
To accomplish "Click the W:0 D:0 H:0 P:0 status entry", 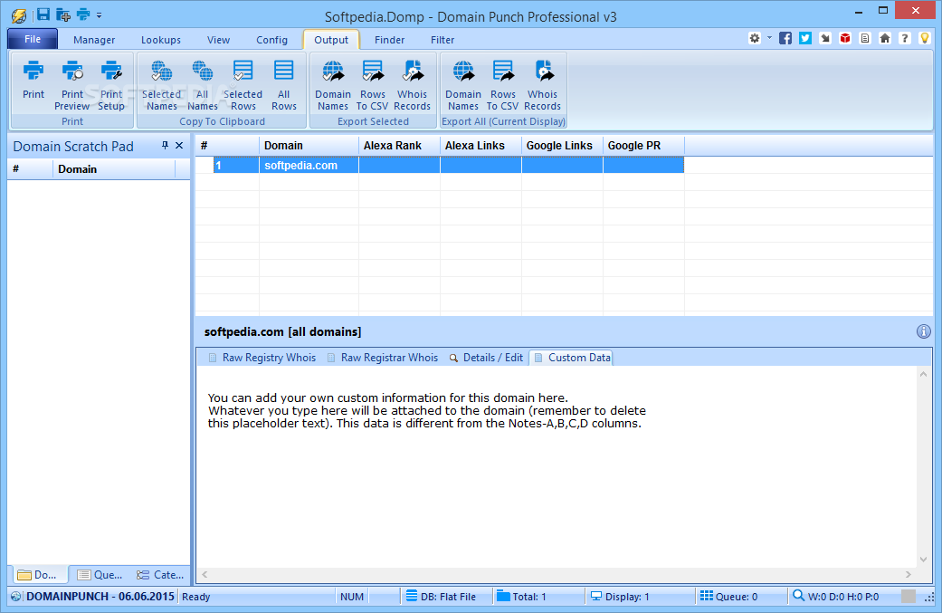I will click(x=835, y=596).
